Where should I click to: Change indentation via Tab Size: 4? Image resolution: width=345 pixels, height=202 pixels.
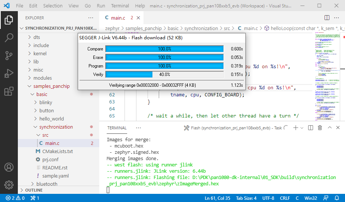pos(246,198)
